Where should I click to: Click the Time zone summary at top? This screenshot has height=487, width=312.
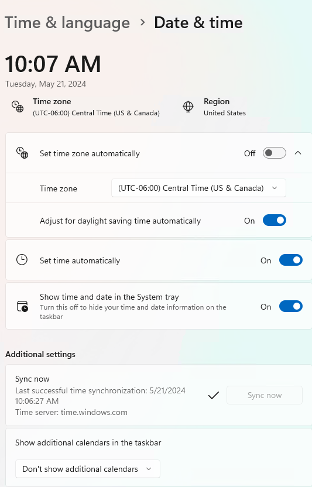coord(96,107)
